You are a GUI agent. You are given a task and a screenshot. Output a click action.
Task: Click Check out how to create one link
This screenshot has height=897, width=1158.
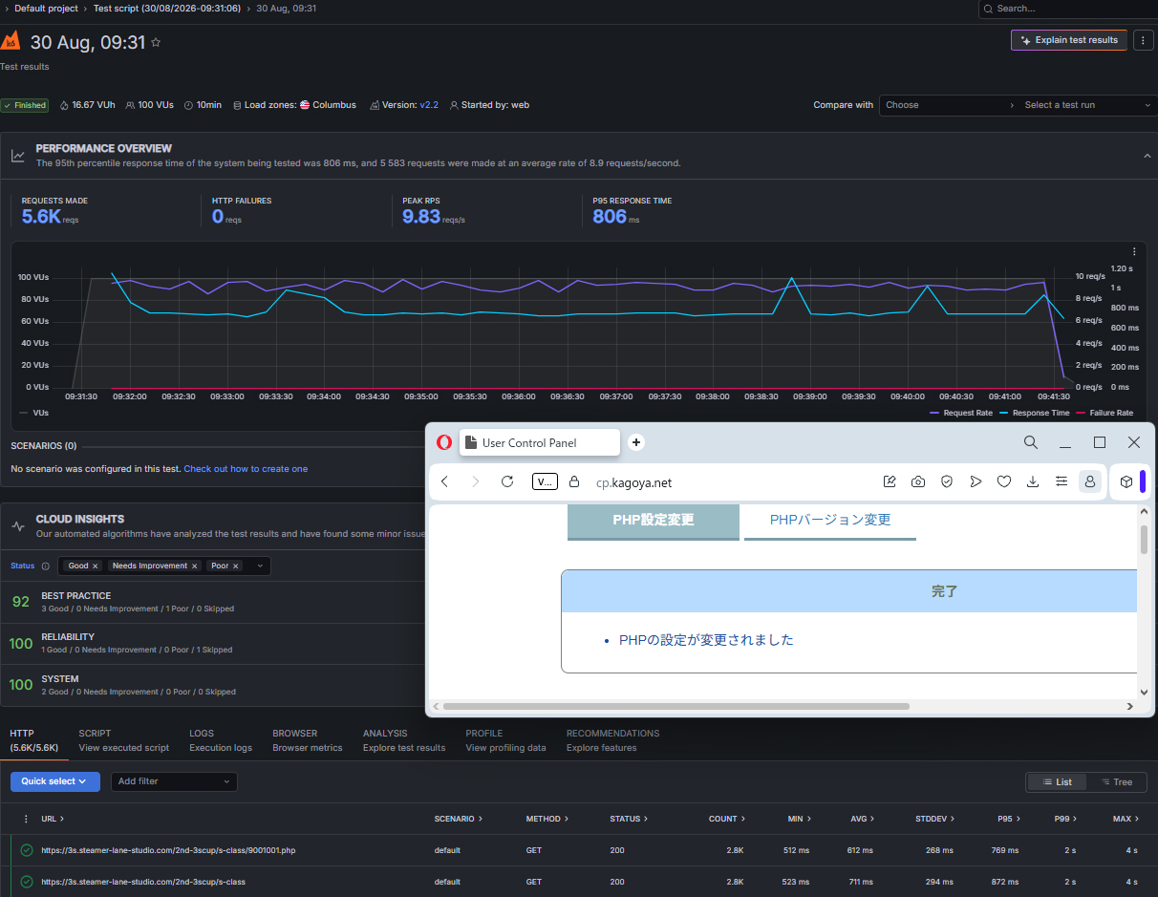[x=246, y=469]
